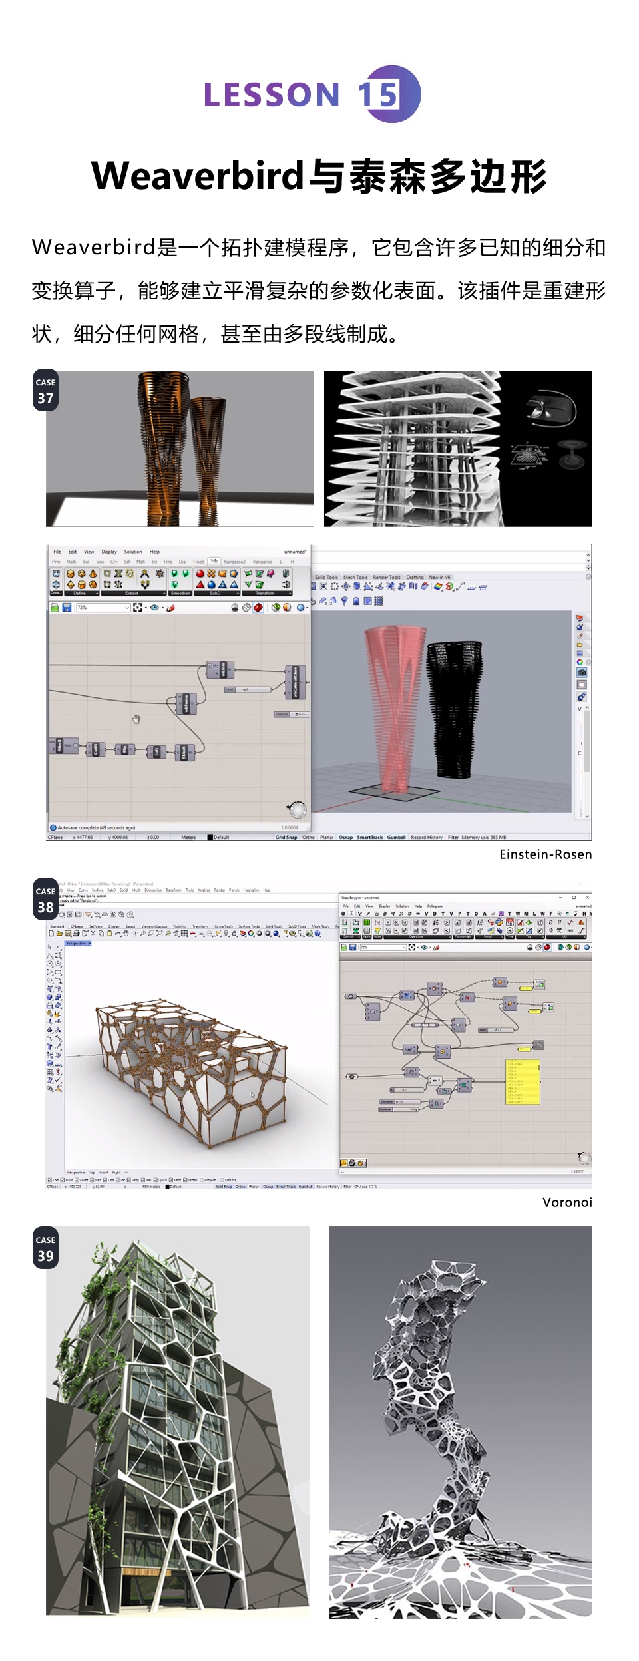The image size is (639, 1661).
Task: Click the open folder icon in lower Rhino toolbar
Action: click(x=59, y=934)
